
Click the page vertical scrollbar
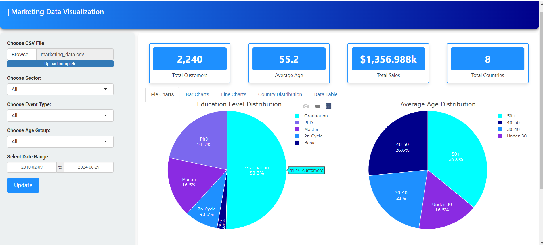click(541, 100)
